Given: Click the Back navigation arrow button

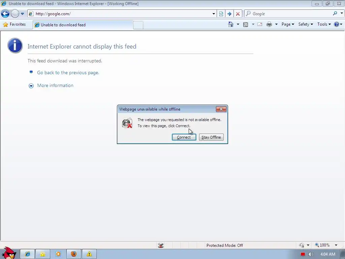Looking at the screenshot, I should [5, 13].
